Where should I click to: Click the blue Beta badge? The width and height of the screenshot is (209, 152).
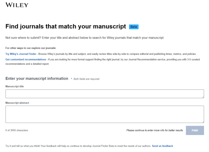tap(134, 27)
